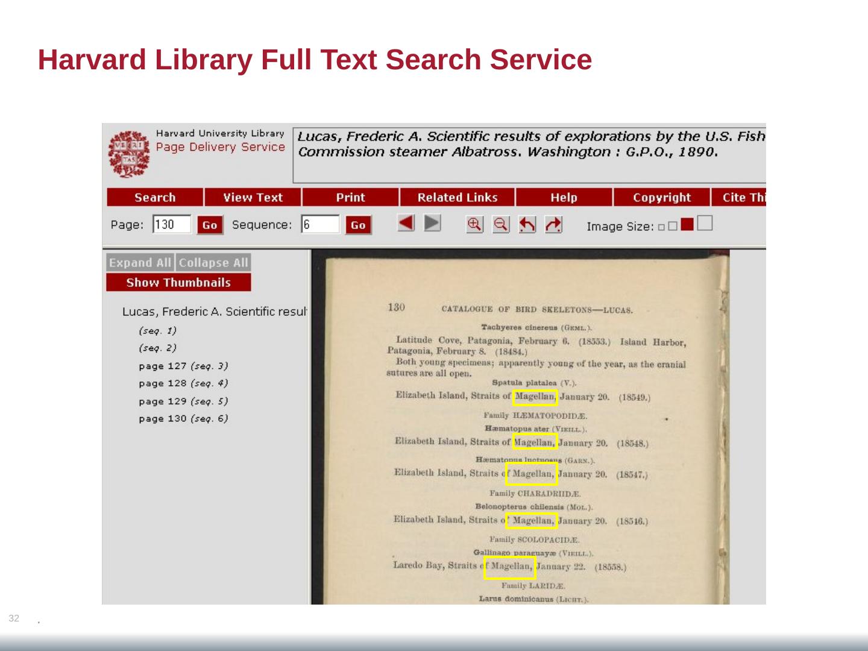The width and height of the screenshot is (868, 651).
Task: Open the Copyright tab
Action: point(662,197)
